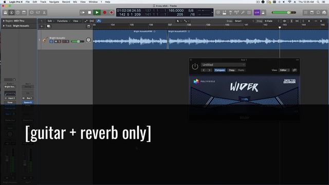This screenshot has height=185, width=329.
Task: Open LCD display mode dropdown arrow
Action: click(212, 12)
